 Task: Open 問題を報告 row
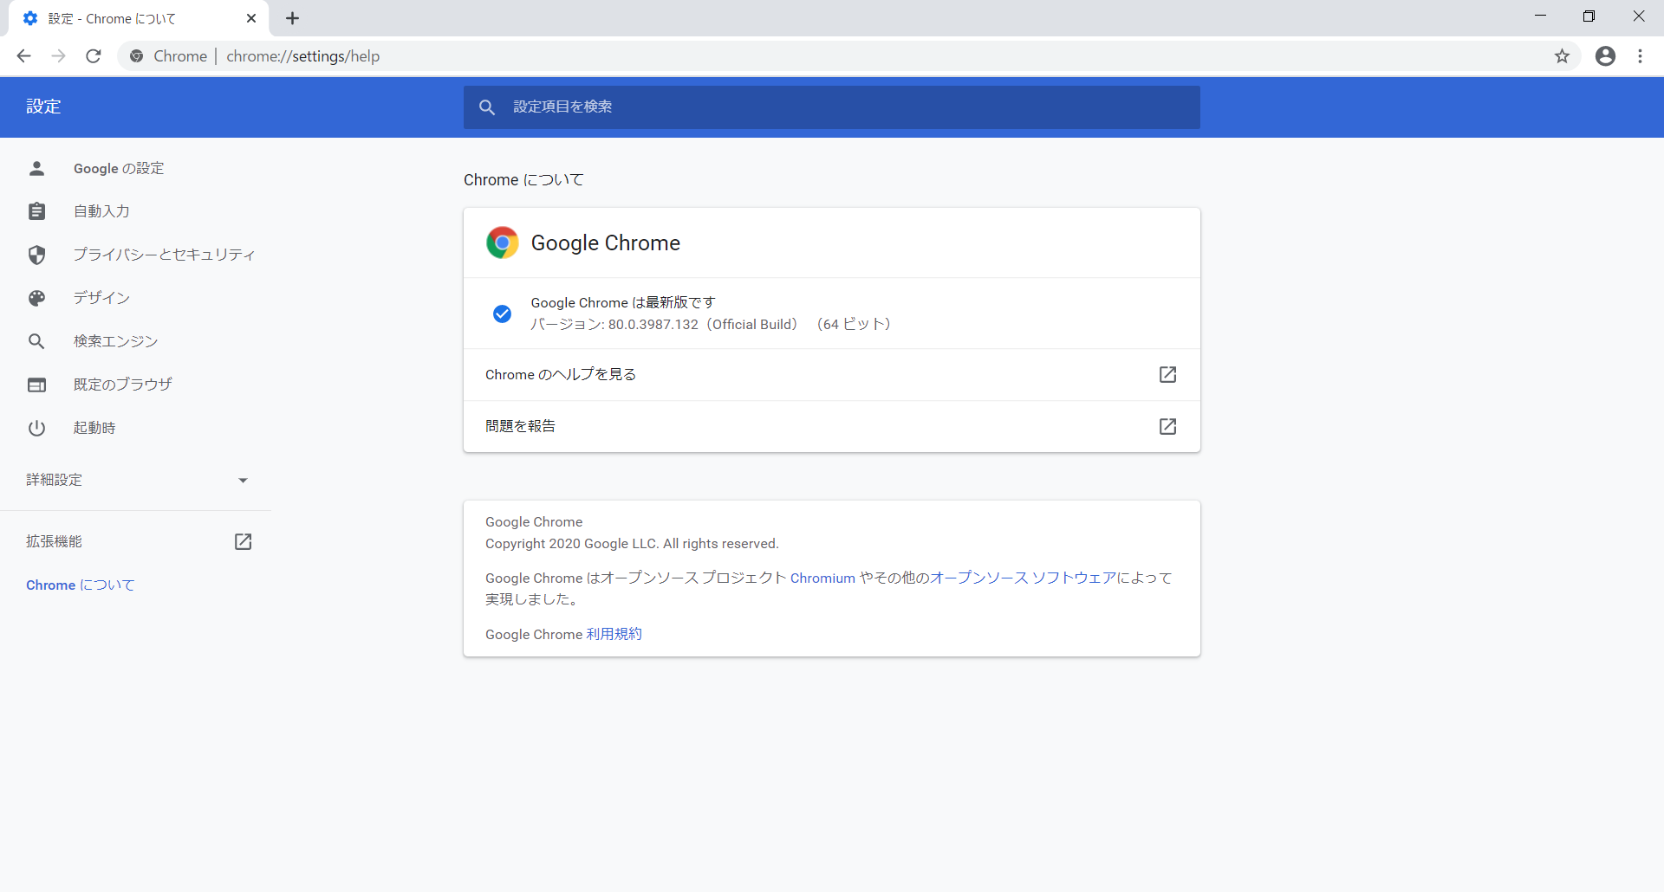pos(832,426)
